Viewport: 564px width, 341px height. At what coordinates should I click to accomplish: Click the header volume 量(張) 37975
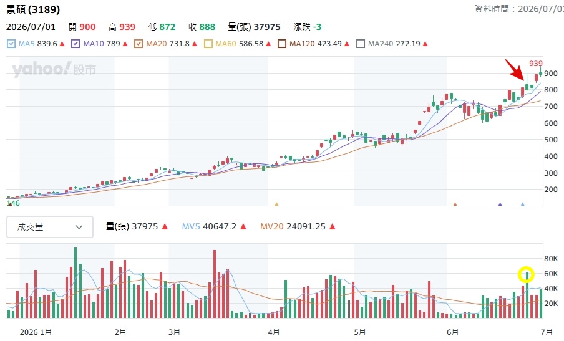[x=255, y=27]
